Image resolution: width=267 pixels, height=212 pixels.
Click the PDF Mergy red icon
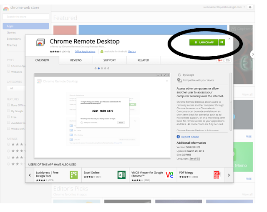pyautogui.click(x=217, y=175)
